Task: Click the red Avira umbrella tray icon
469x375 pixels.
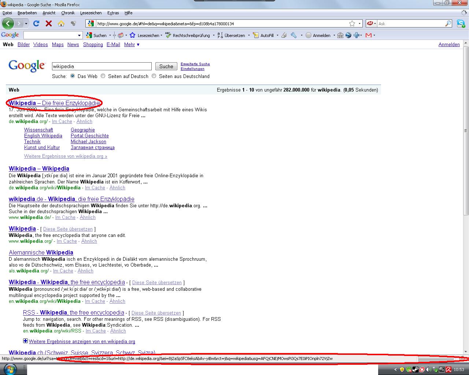Action: point(448,370)
